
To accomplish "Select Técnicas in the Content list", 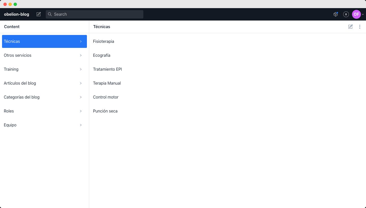I will [44, 41].
